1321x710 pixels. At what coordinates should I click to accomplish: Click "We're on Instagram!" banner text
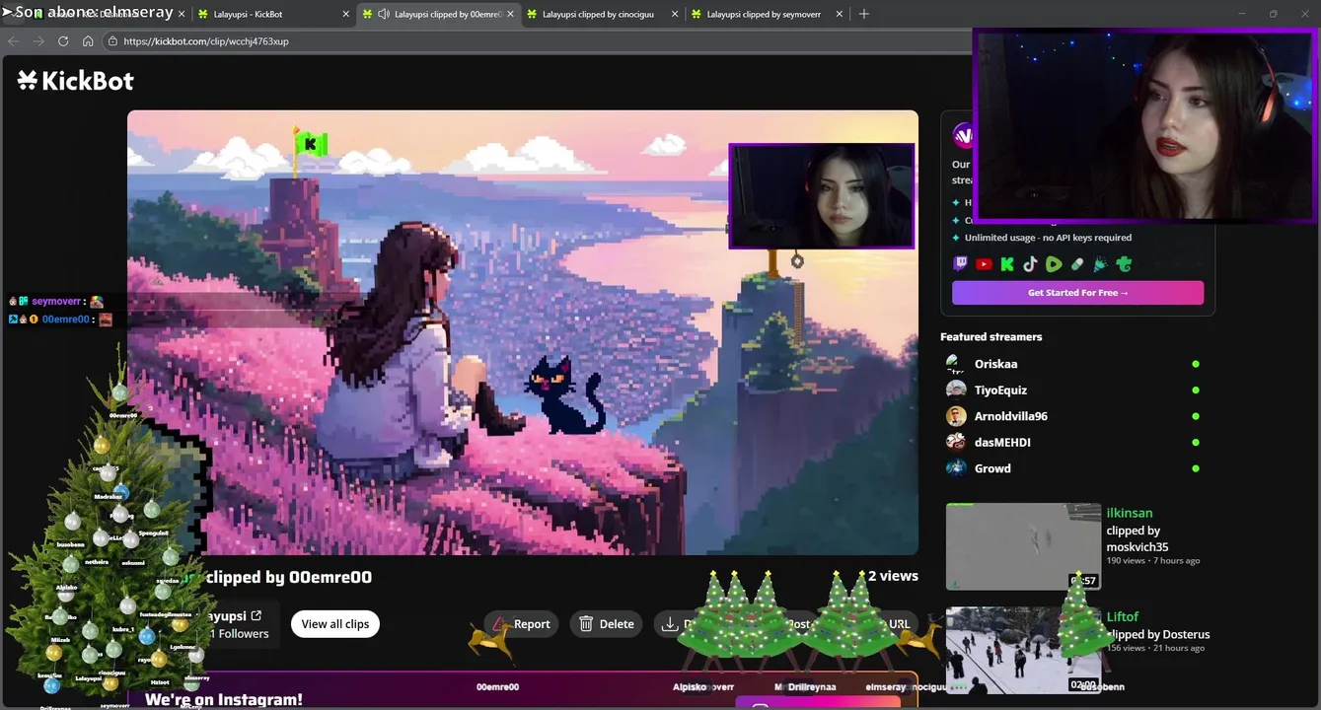pos(224,699)
